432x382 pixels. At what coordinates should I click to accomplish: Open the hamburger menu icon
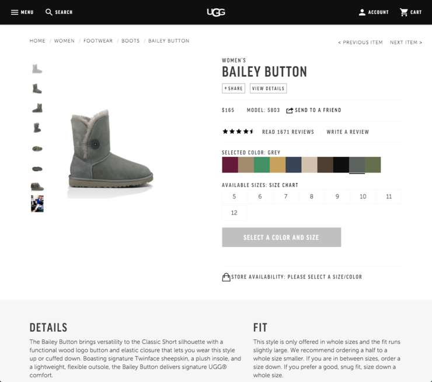point(15,12)
